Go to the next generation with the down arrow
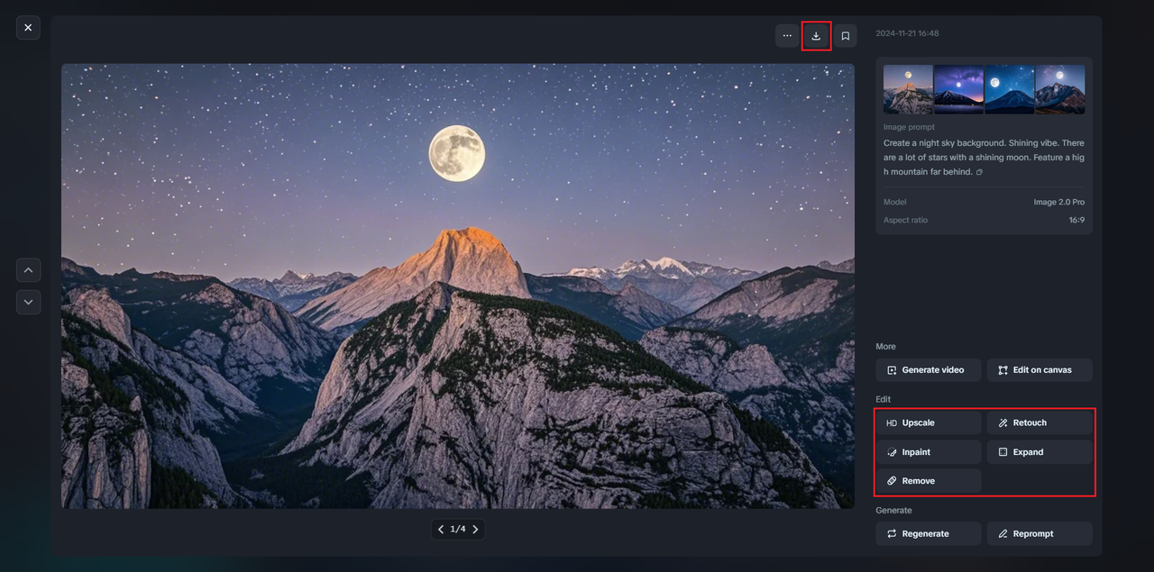 (28, 302)
